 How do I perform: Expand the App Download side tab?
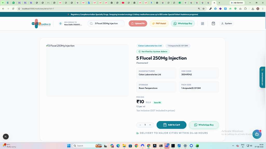click(x=262, y=77)
